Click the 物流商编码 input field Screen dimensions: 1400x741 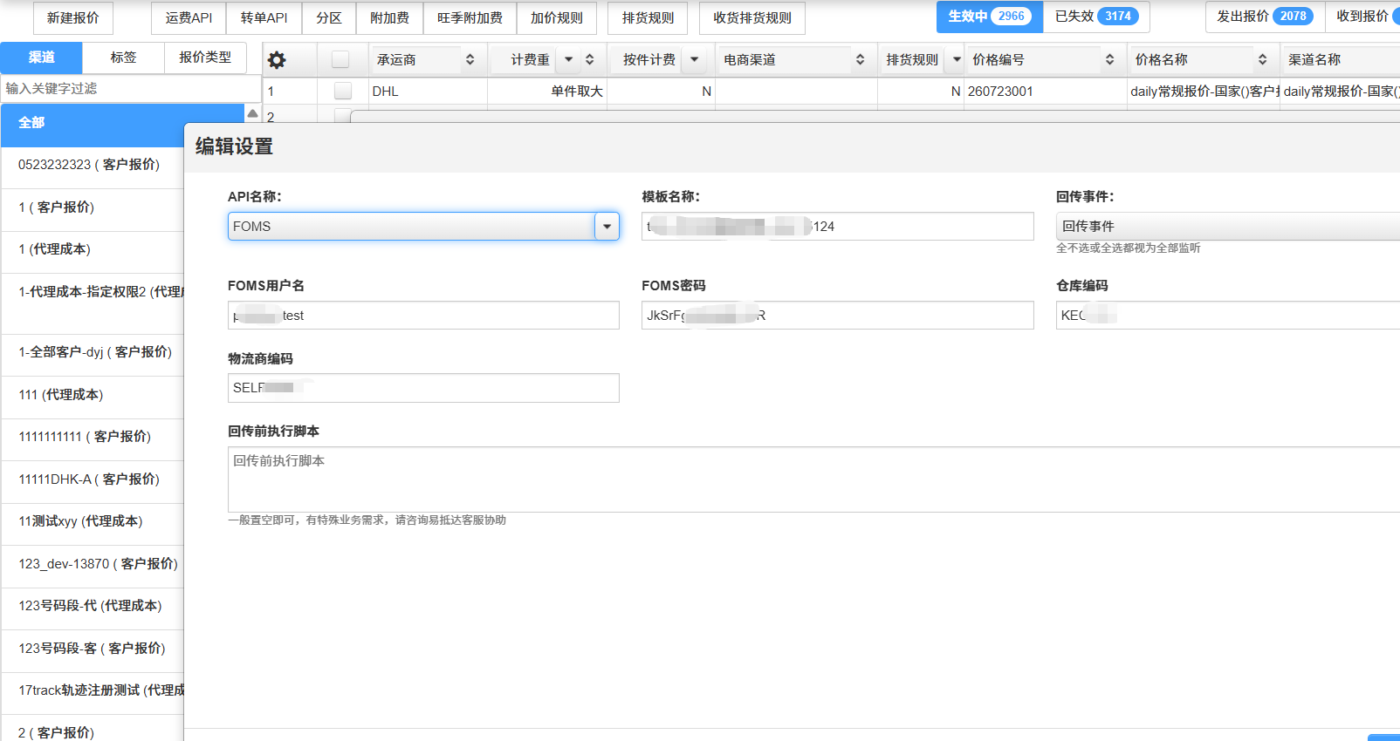pos(423,388)
